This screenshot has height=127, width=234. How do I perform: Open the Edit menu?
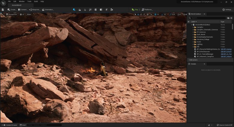[x=15, y=2]
